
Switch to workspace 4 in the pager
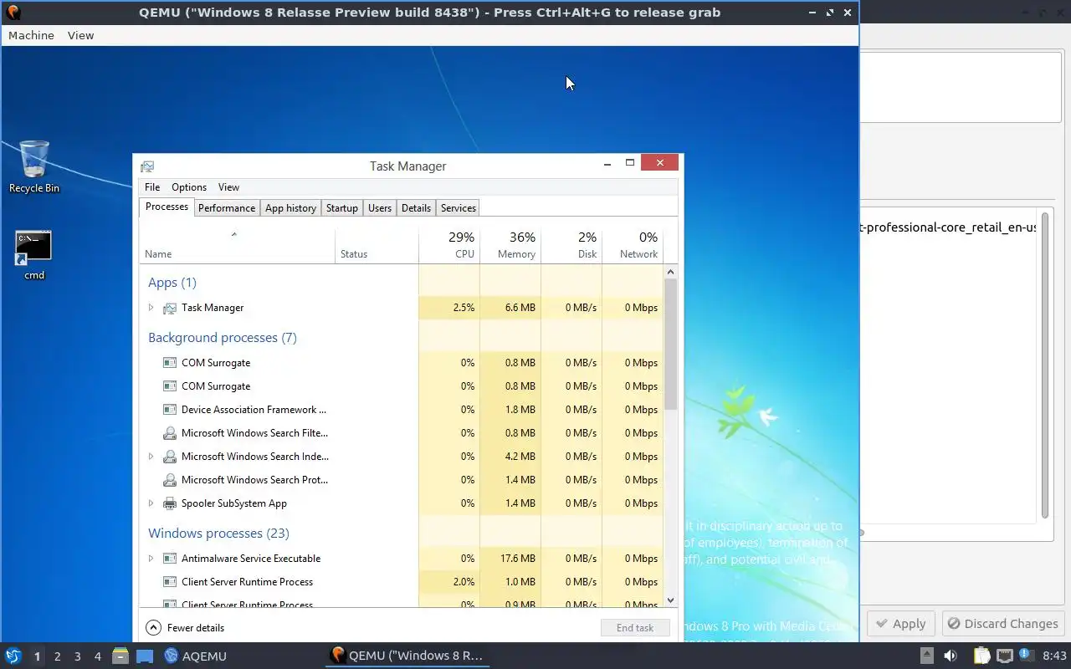[97, 656]
